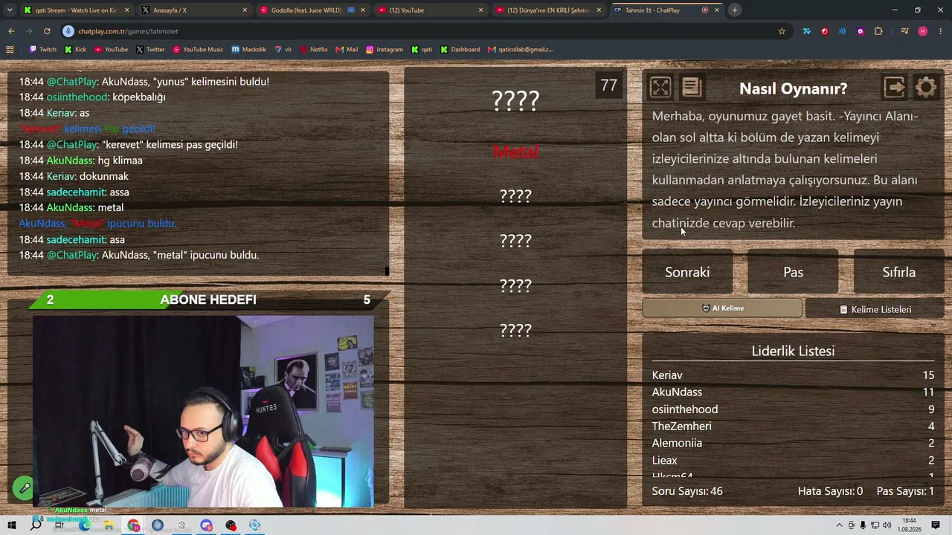Open the Mackolik bookmark
The height and width of the screenshot is (535, 952).
(248, 50)
